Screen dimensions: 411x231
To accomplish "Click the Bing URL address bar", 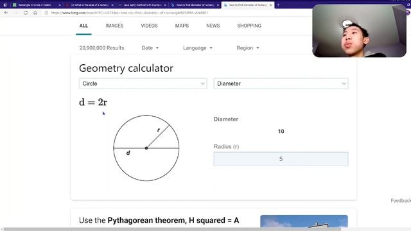I will [130, 13].
